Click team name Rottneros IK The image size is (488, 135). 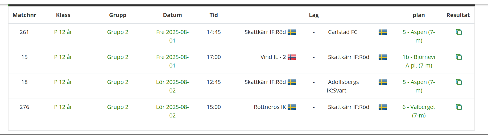270,107
